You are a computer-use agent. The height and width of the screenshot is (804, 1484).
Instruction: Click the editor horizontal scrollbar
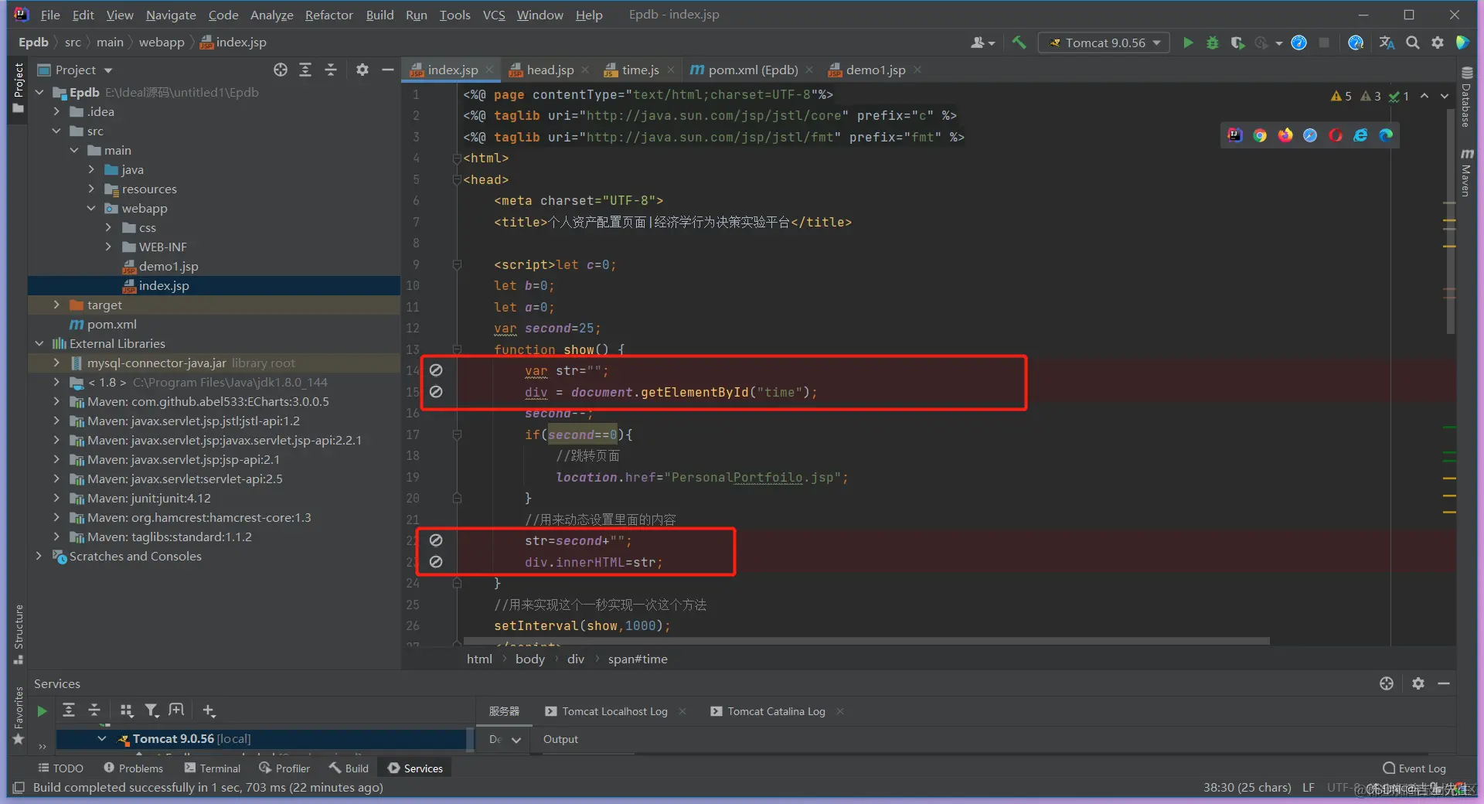[866, 641]
